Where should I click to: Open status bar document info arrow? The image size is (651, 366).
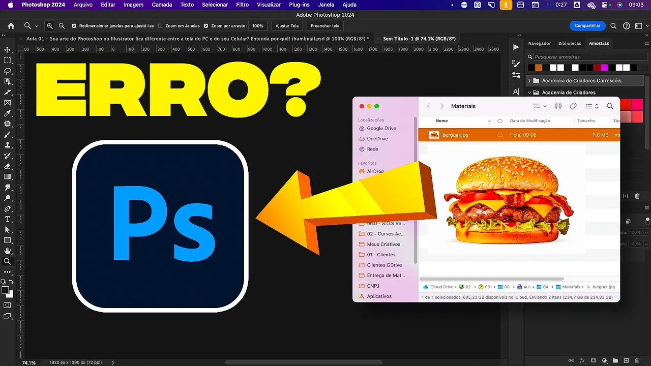[x=113, y=362]
